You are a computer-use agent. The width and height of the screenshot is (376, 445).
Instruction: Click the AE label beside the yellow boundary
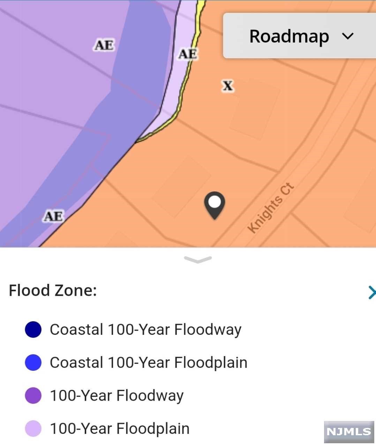click(x=188, y=54)
